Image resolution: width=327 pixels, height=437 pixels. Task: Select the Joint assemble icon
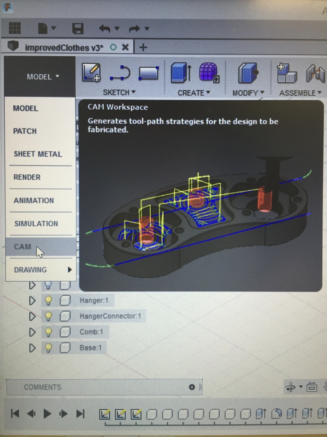coord(316,73)
